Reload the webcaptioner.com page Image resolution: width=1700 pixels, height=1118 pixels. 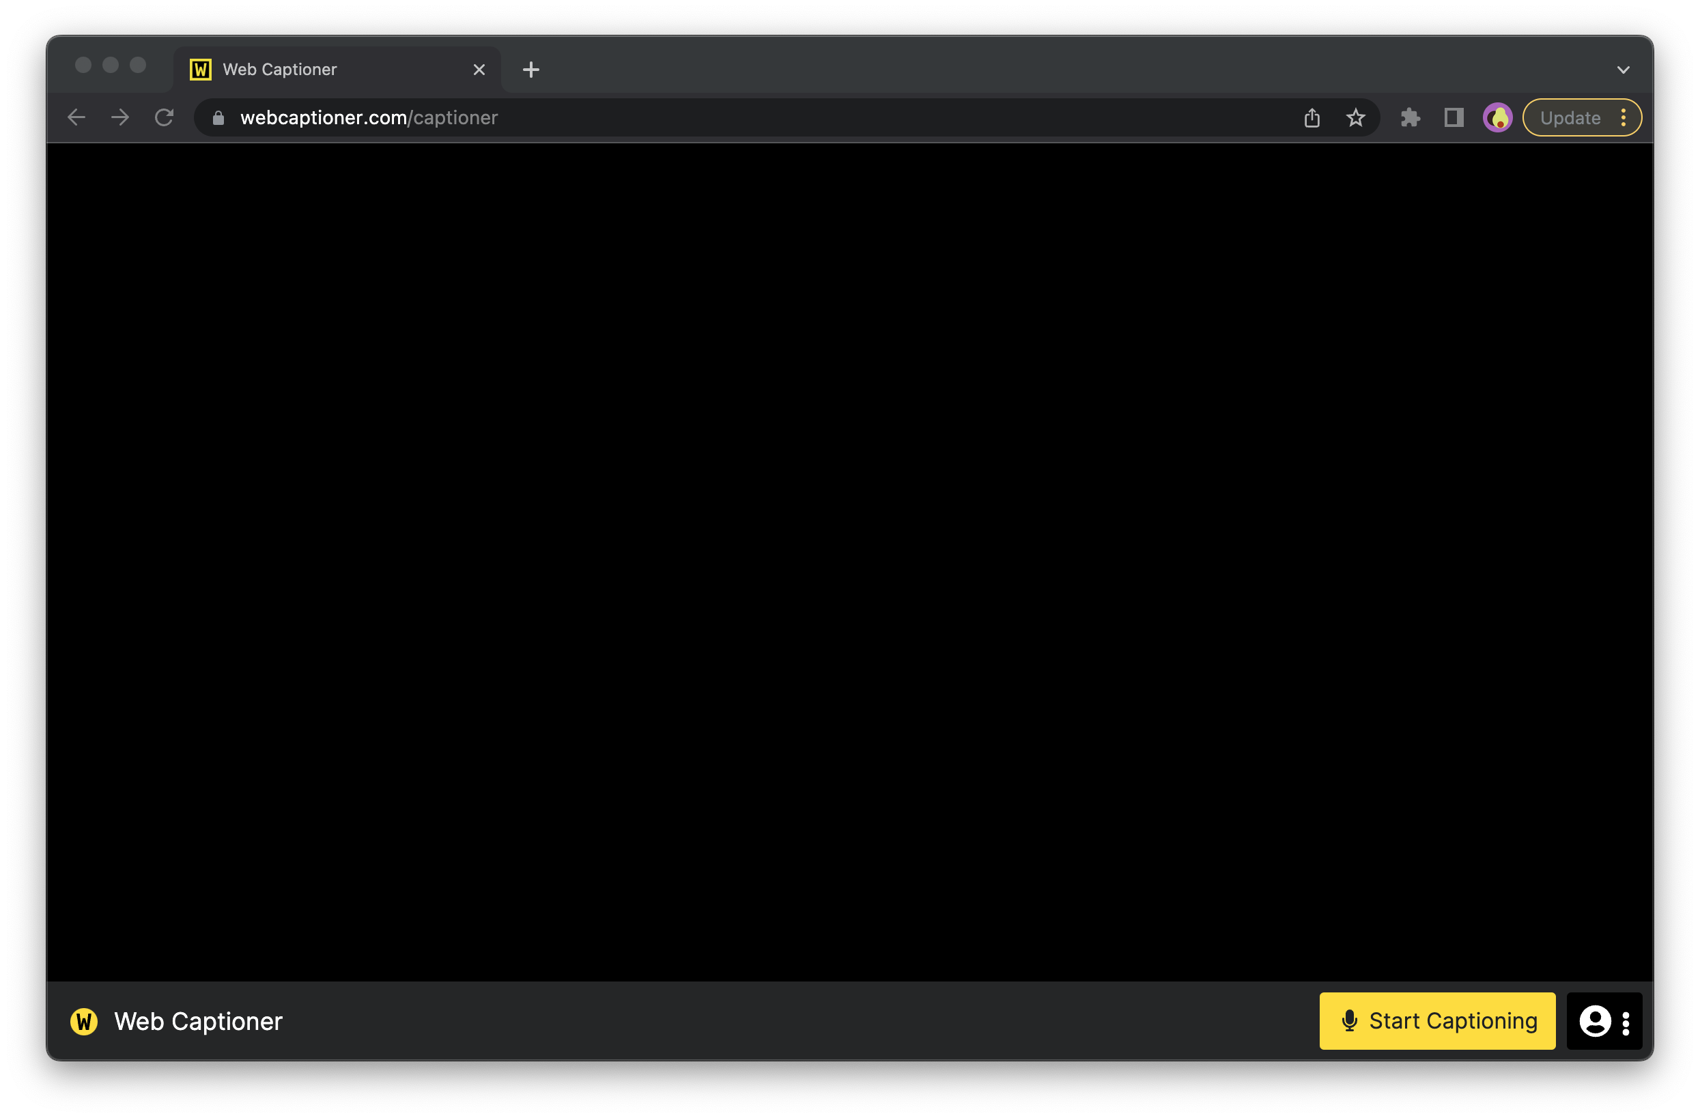pyautogui.click(x=165, y=117)
